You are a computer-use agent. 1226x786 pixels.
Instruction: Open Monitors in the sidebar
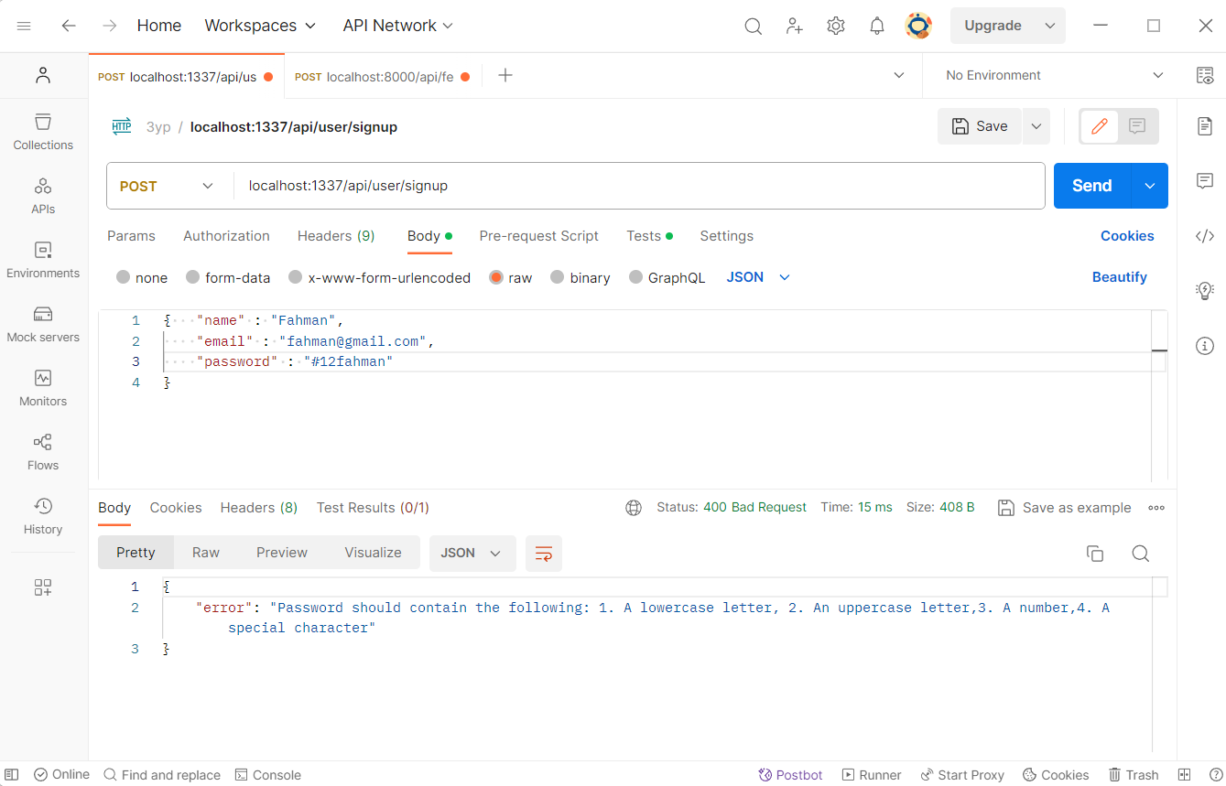(43, 388)
